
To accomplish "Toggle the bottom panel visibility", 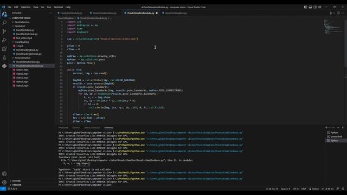I will pos(310,7).
